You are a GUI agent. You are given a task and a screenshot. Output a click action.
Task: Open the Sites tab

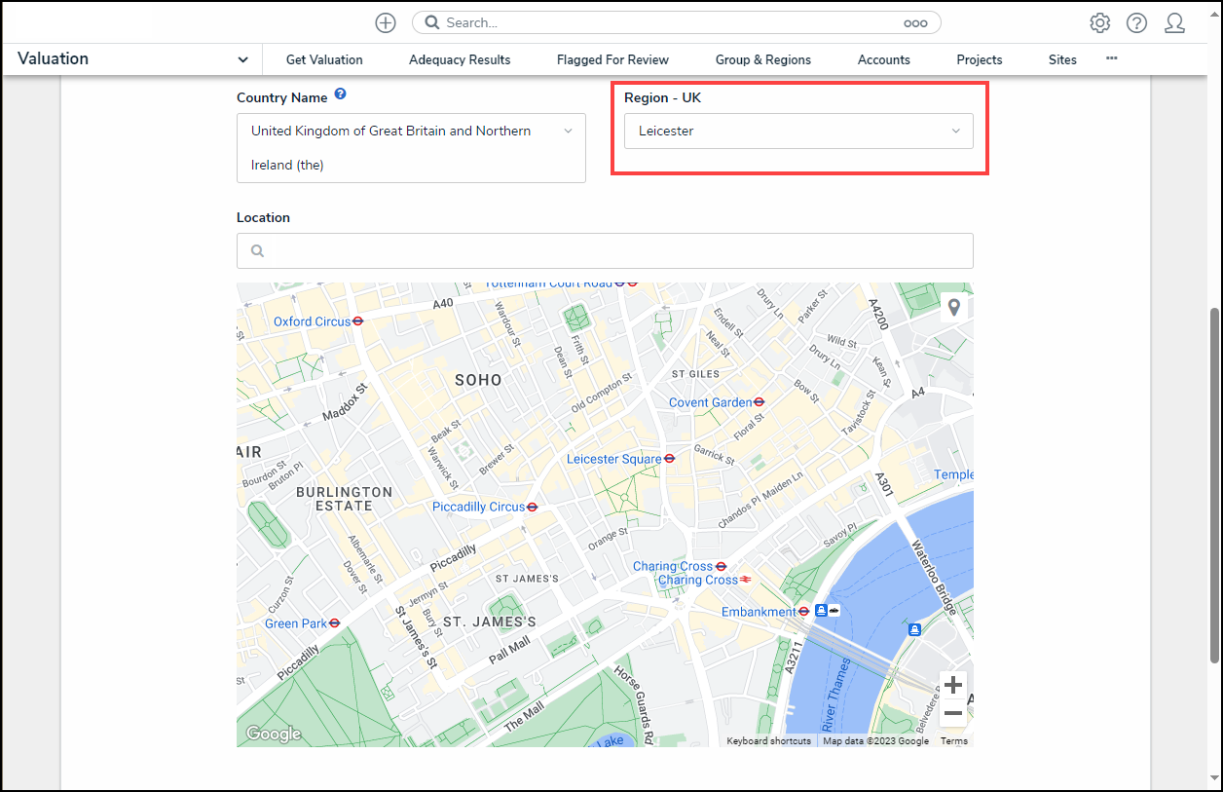coord(1062,59)
